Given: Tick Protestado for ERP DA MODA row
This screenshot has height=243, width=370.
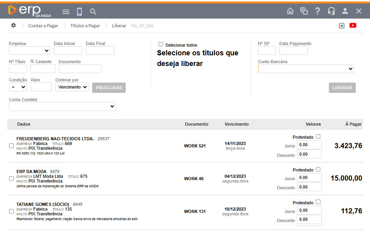Looking at the screenshot, I should [318, 170].
